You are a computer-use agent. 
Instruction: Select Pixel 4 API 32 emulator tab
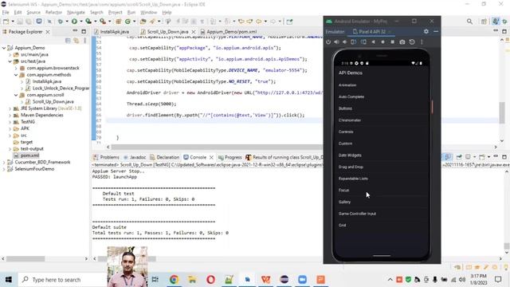pos(372,32)
